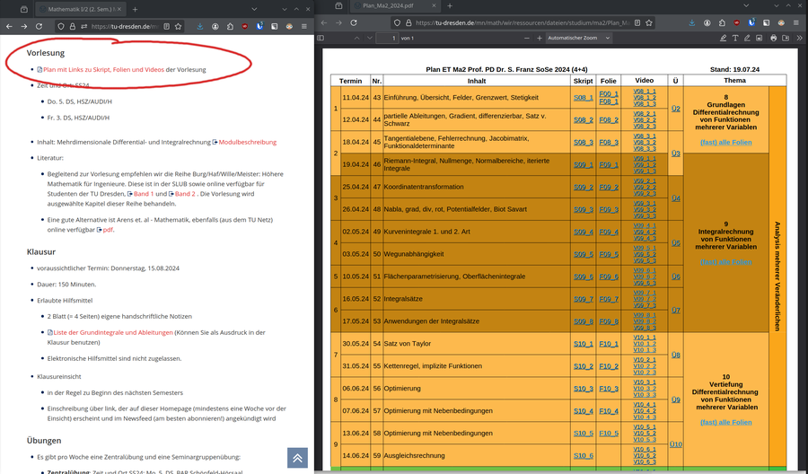Select the Plan_Ma2_2024.pdf tab
The width and height of the screenshot is (808, 474).
coord(396,5)
